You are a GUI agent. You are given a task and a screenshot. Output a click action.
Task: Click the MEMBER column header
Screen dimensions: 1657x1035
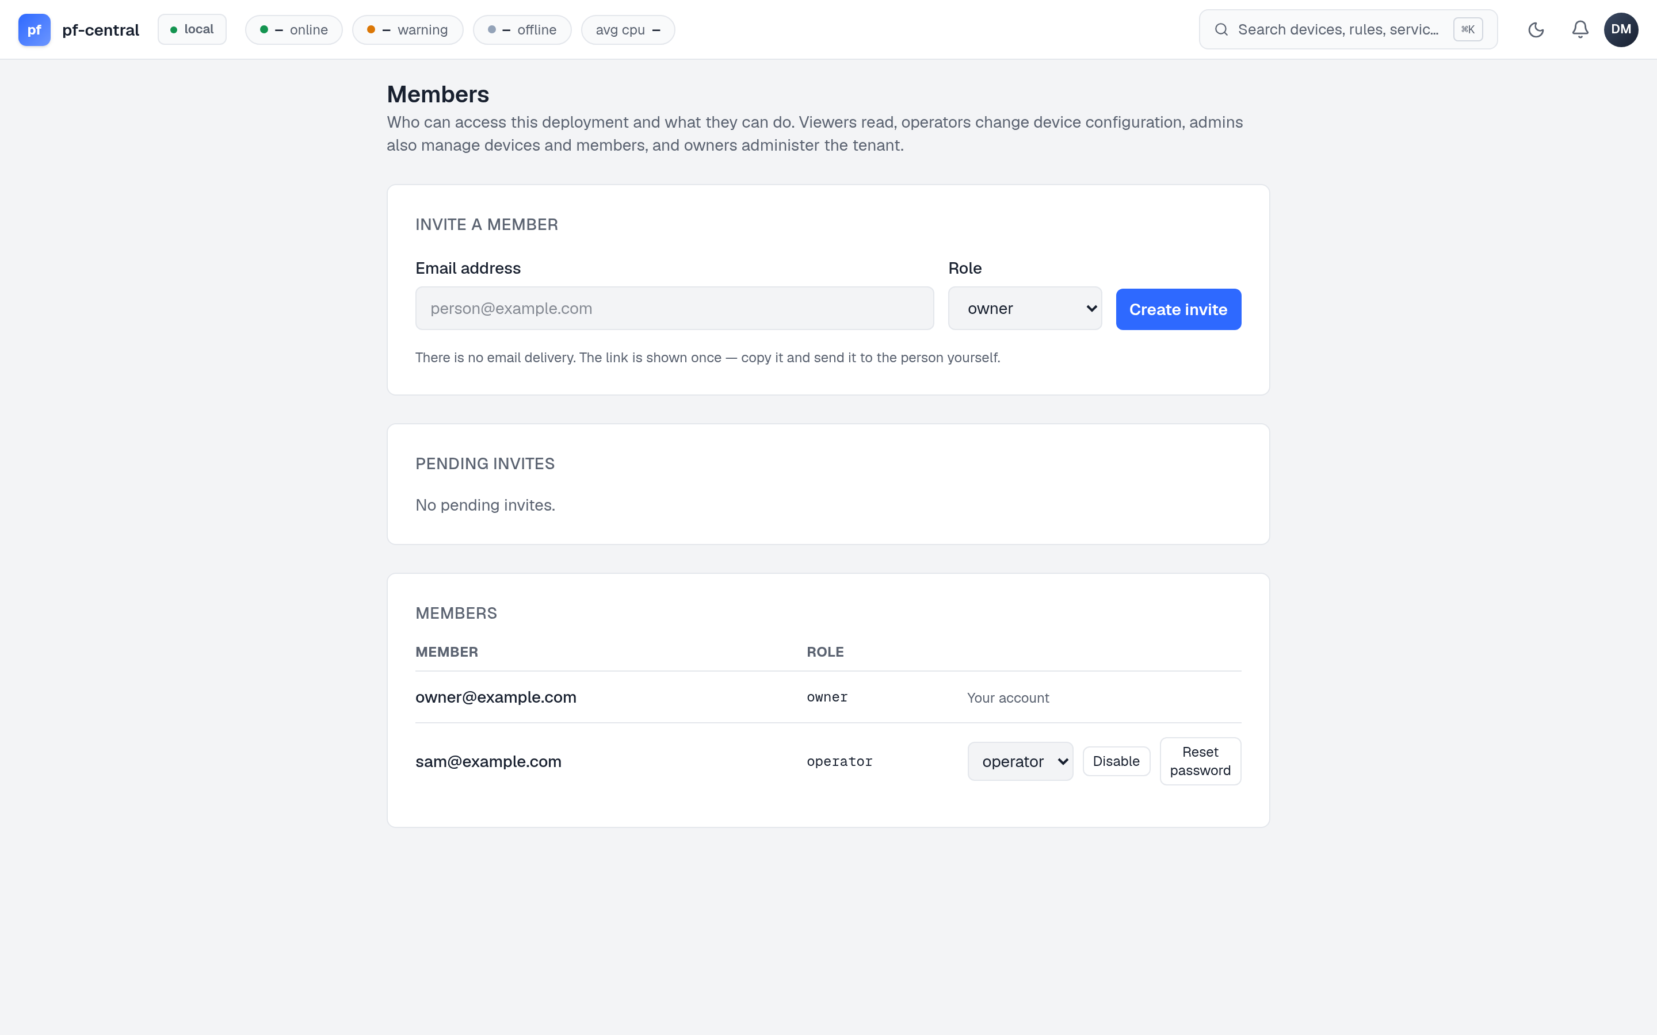tap(446, 651)
